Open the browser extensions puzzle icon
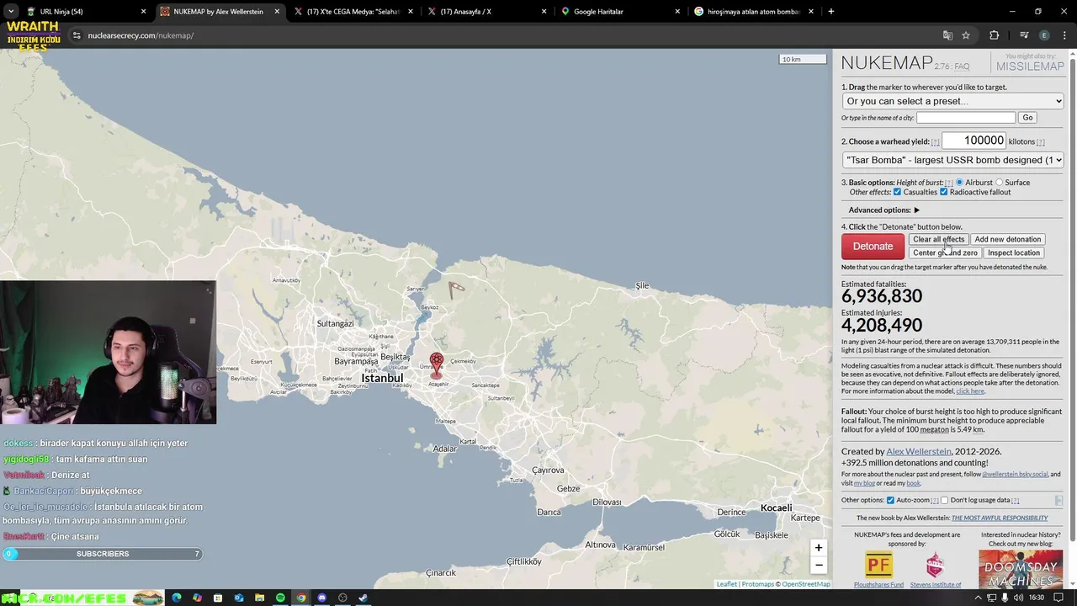This screenshot has height=606, width=1077. [x=995, y=35]
